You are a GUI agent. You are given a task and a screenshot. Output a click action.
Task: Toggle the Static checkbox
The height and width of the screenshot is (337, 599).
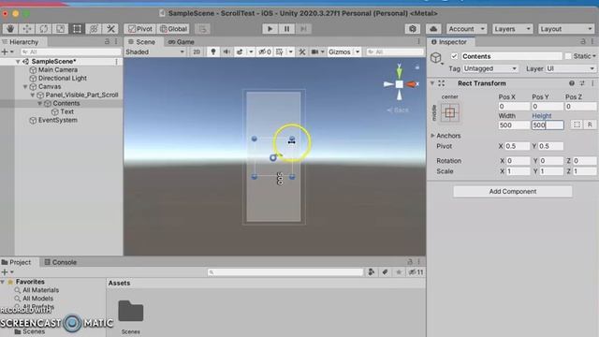(568, 56)
